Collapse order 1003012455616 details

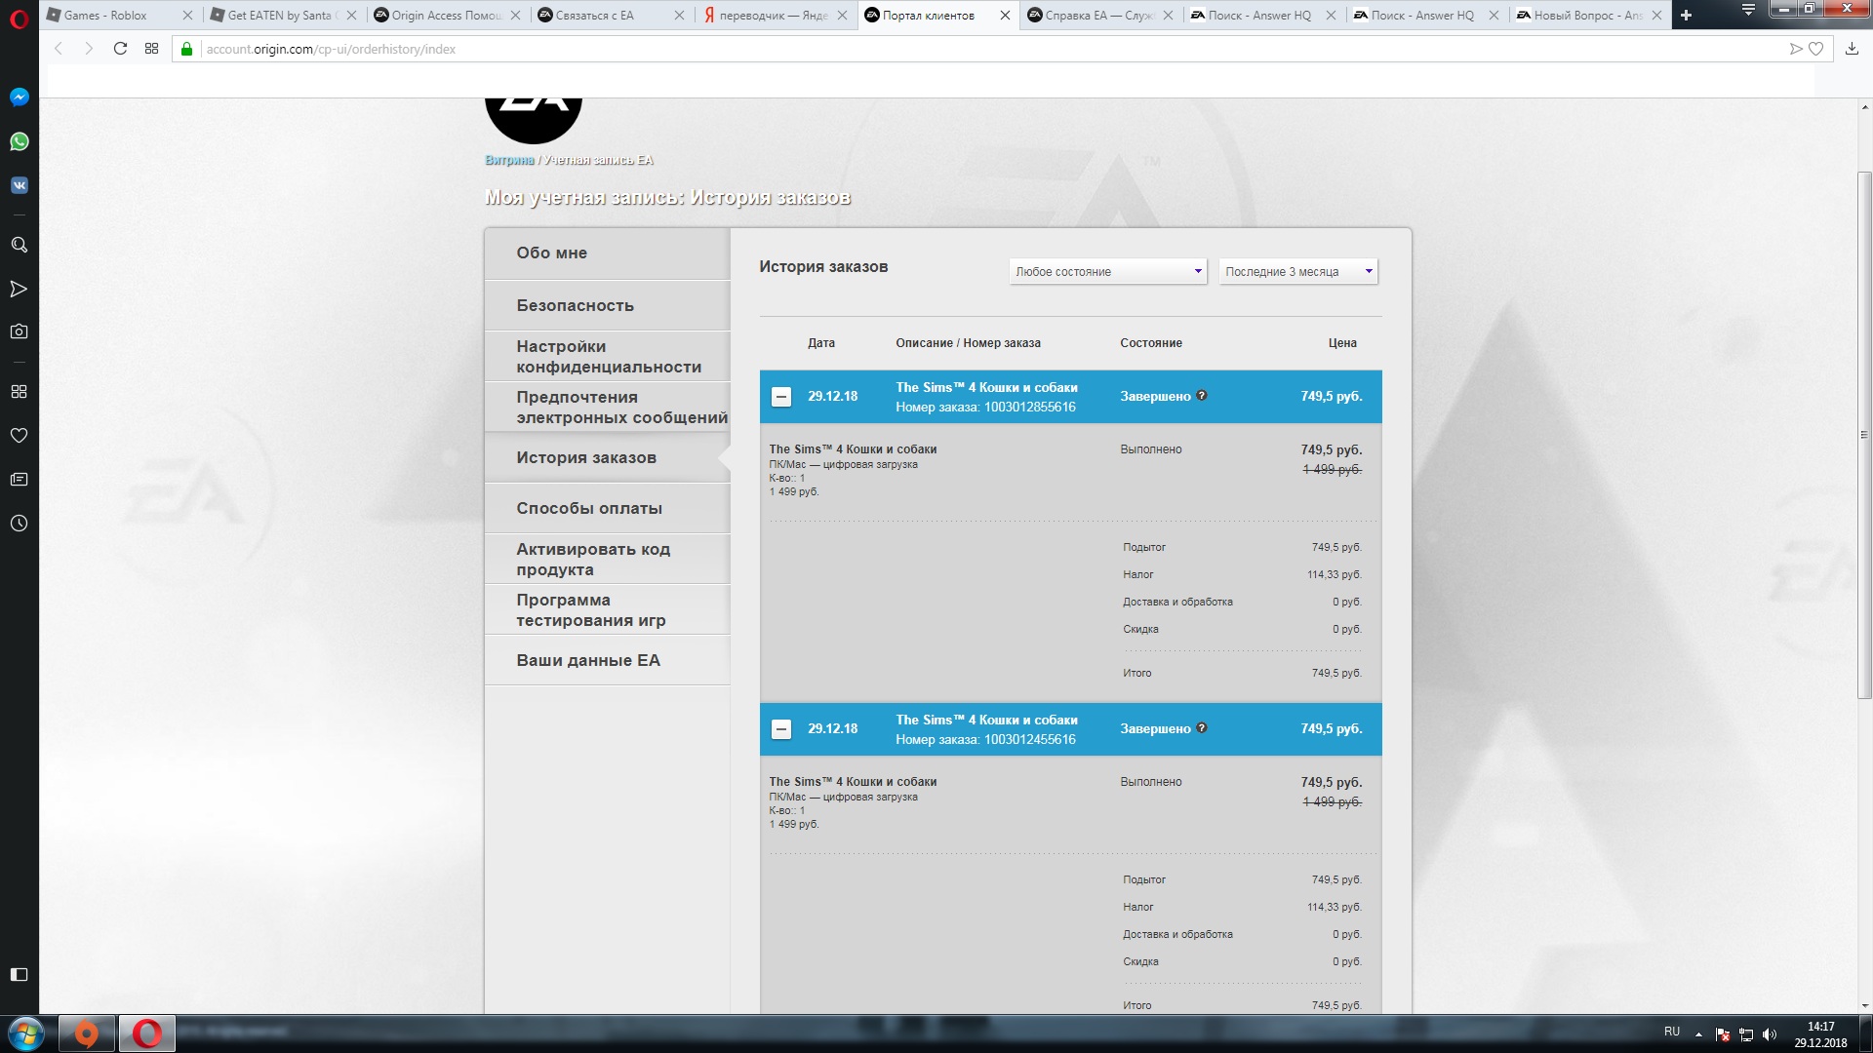[x=781, y=729]
